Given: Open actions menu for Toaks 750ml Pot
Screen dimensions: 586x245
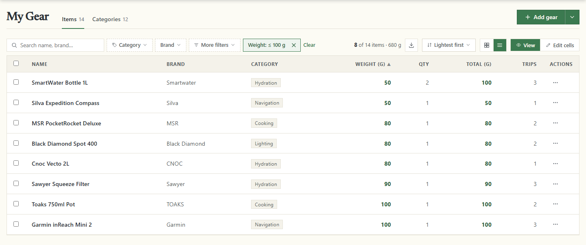Looking at the screenshot, I should pos(555,204).
